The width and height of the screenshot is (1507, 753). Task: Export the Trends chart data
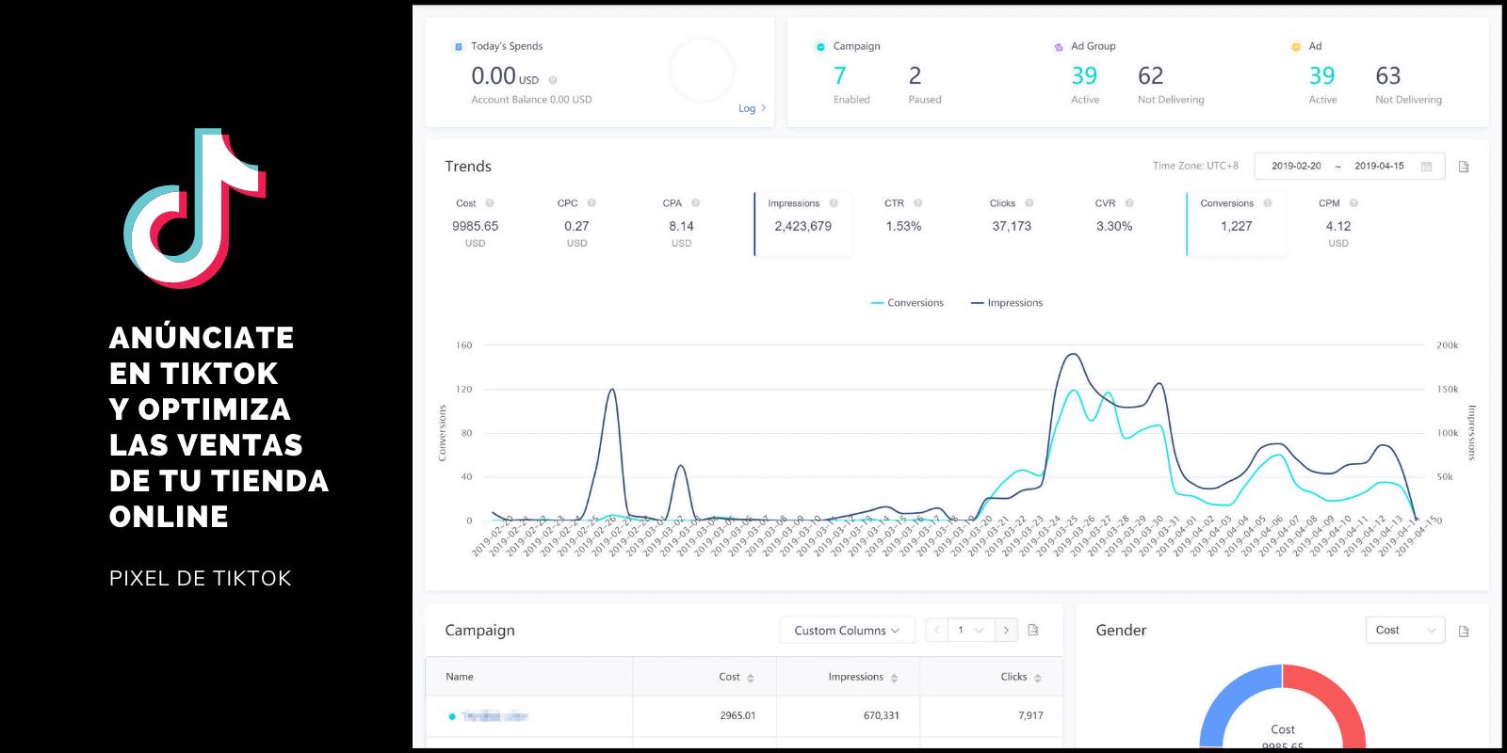[1464, 167]
